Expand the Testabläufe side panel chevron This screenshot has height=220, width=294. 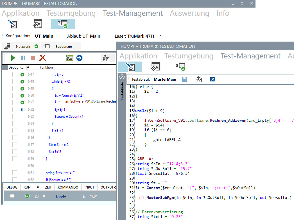(x=122, y=76)
